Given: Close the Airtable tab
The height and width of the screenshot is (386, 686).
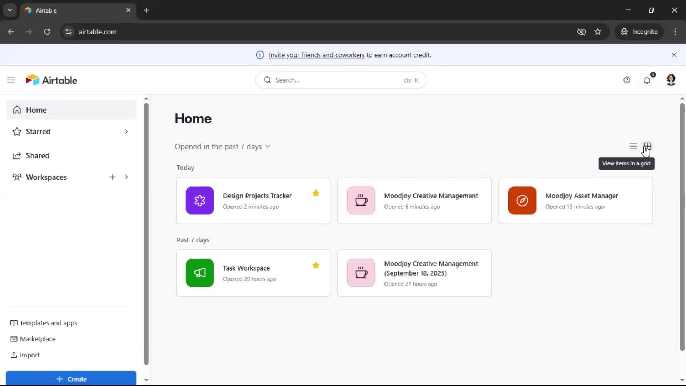Looking at the screenshot, I should tap(128, 10).
